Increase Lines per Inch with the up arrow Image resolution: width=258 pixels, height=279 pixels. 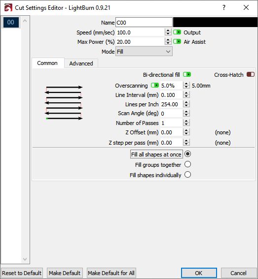(x=186, y=102)
